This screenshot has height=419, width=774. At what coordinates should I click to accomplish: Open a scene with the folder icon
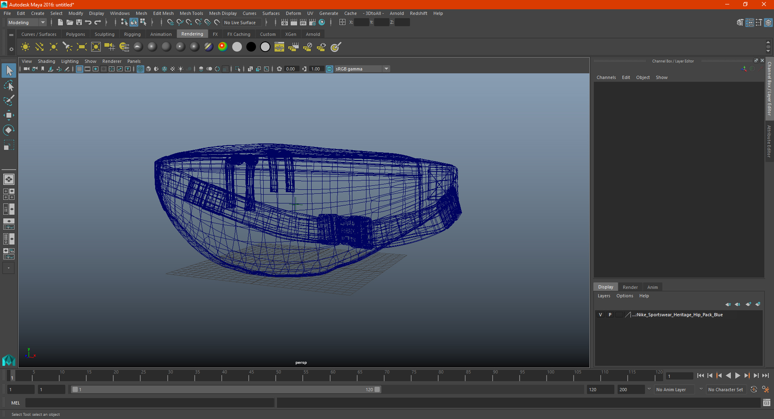[x=69, y=22]
